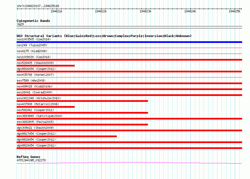The image size is (250, 179).
Task: Click the 3q29 cytogenetic band bar
Action: [129, 27]
